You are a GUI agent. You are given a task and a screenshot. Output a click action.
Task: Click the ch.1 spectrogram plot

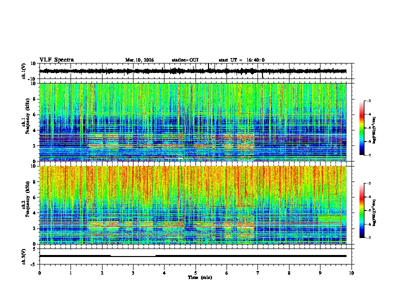[193, 122]
